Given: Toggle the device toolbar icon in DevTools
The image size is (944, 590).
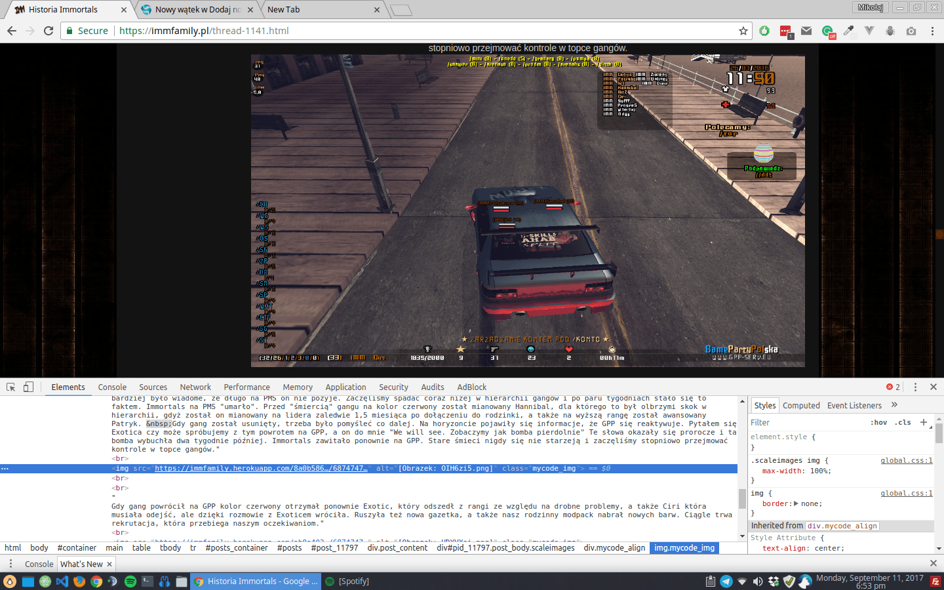Looking at the screenshot, I should 28,387.
